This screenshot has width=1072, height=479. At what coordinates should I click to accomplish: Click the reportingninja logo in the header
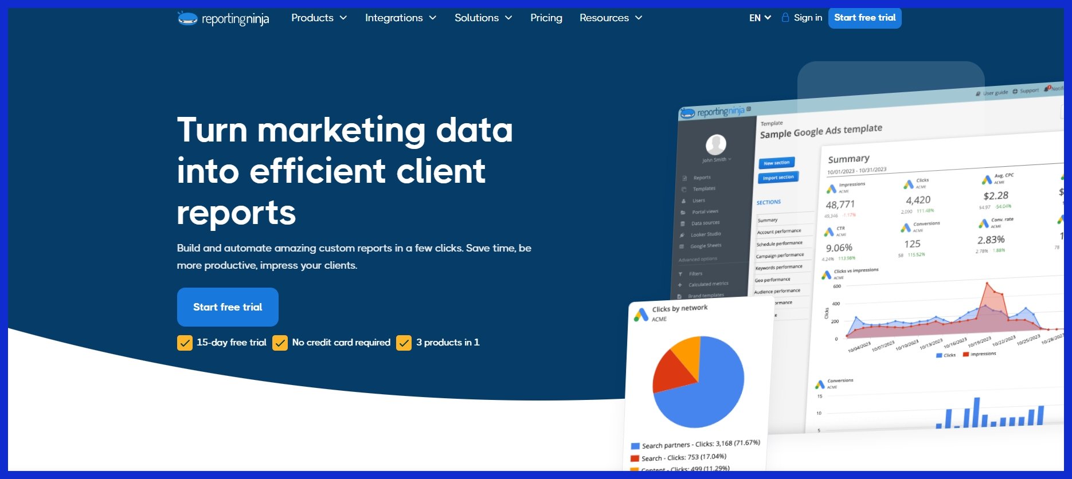tap(223, 18)
